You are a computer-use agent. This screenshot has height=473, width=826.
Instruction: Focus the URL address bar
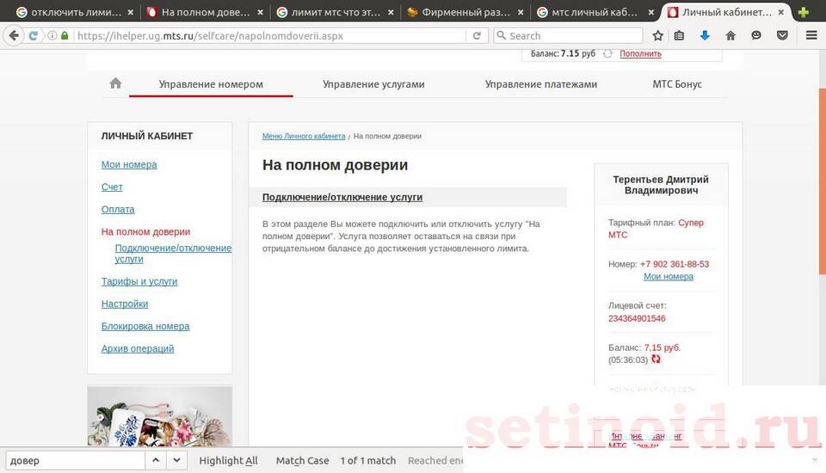(270, 36)
